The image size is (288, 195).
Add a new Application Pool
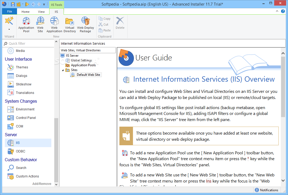coord(26,25)
